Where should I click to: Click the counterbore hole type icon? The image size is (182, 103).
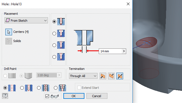pos(61,33)
